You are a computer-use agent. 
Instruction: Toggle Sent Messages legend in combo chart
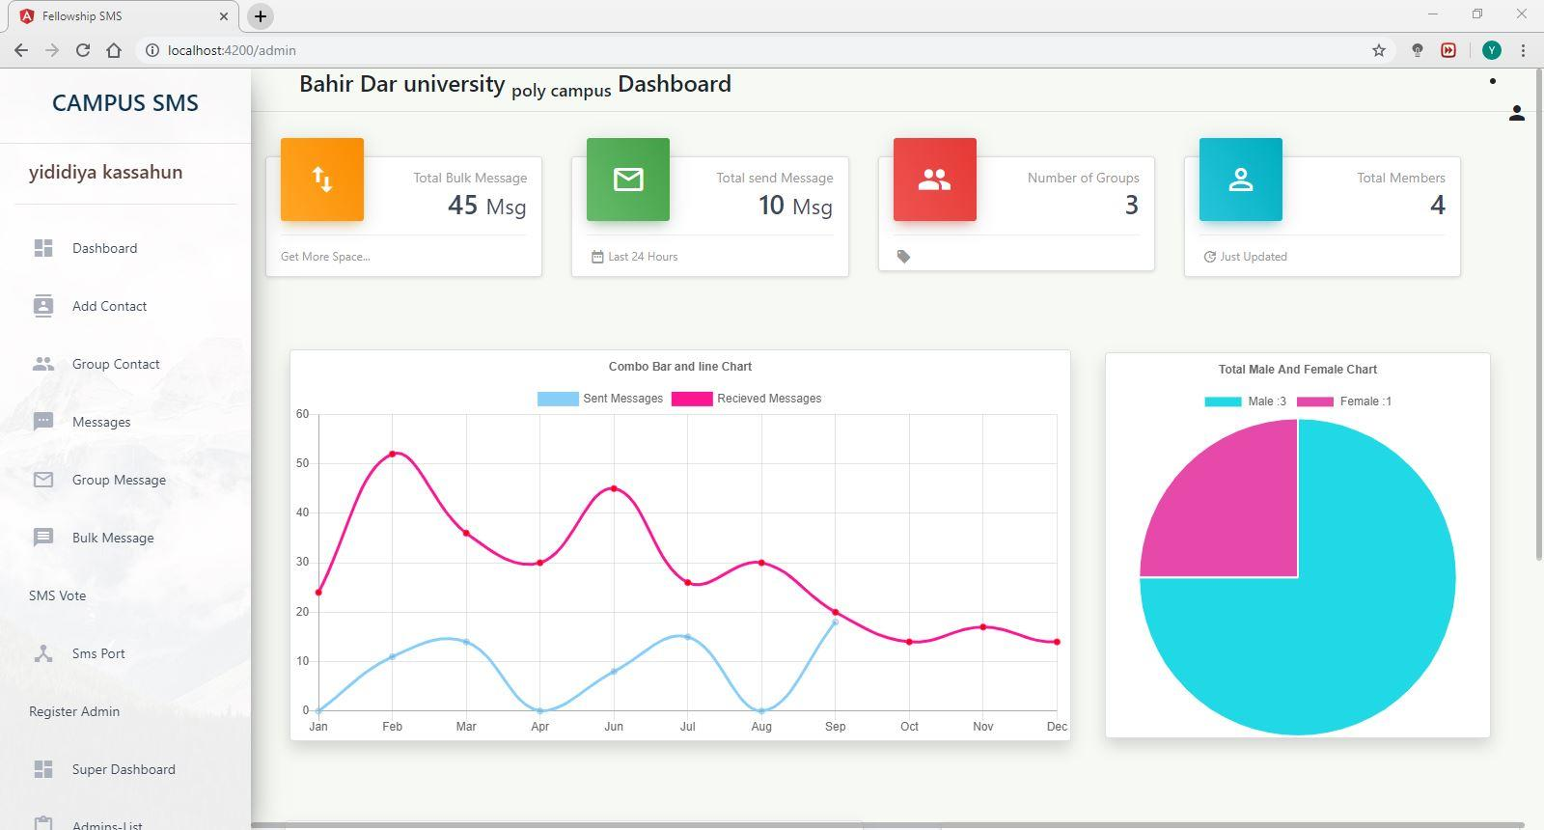coord(600,399)
